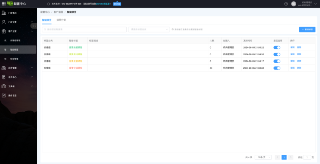Screen dimensions: 320x164
Task: Click the 操作日志 edit-note icon
Action: pyautogui.click(x=4, y=95)
